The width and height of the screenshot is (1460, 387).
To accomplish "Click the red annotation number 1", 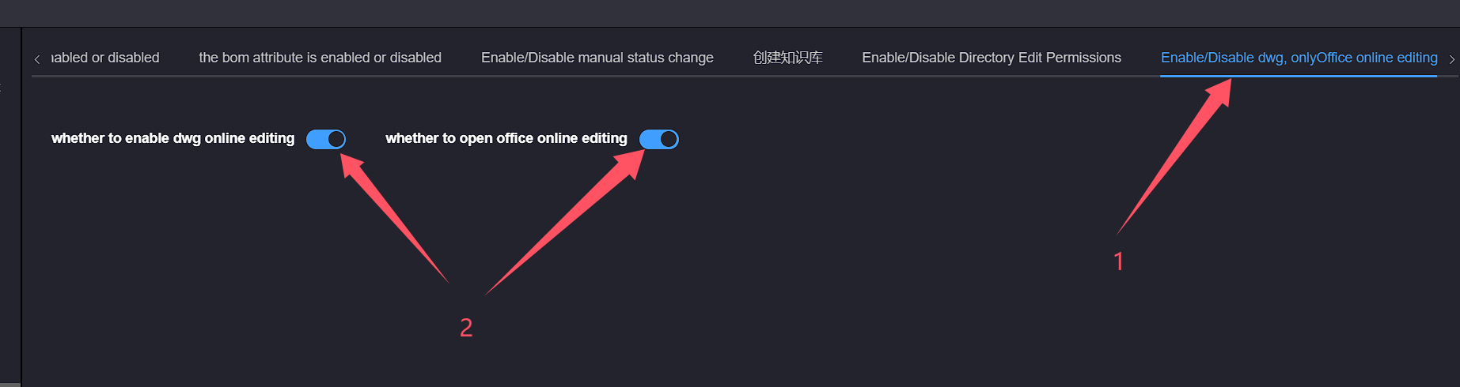I will coord(1119,261).
